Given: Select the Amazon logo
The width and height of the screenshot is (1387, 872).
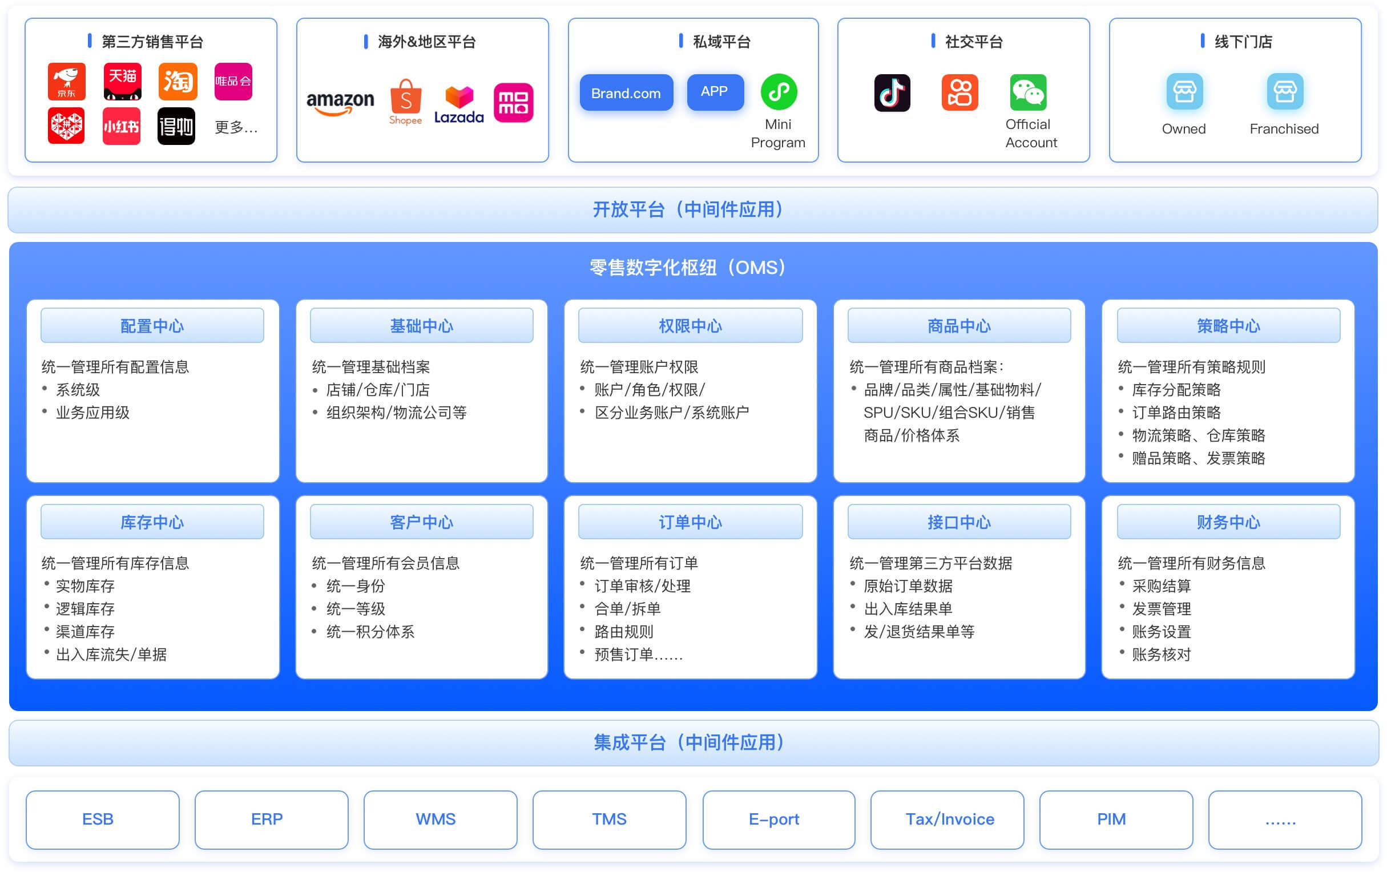Looking at the screenshot, I should [340, 103].
